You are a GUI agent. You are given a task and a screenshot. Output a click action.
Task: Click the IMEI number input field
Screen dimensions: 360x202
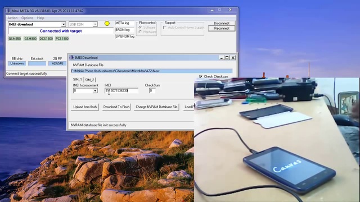tap(121, 91)
